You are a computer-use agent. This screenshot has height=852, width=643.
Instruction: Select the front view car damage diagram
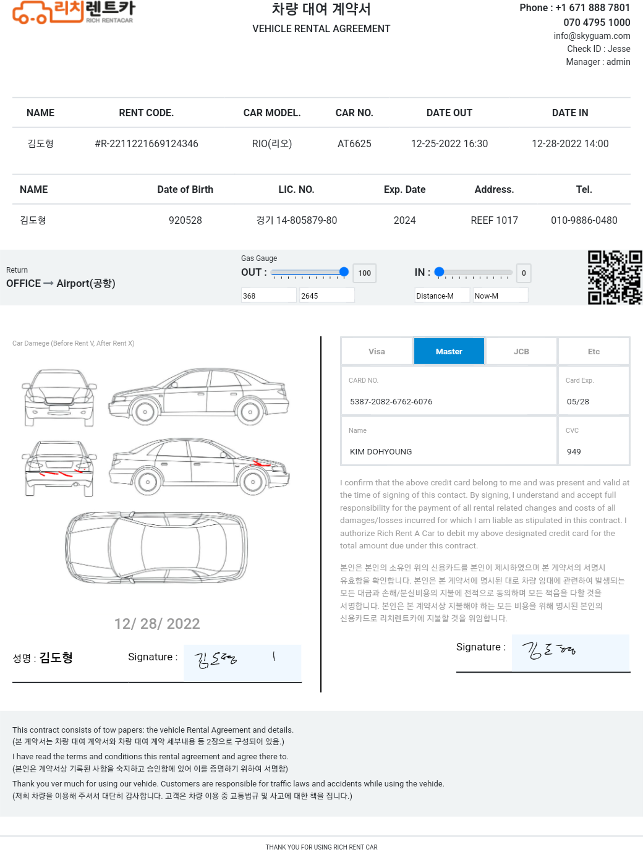(59, 398)
